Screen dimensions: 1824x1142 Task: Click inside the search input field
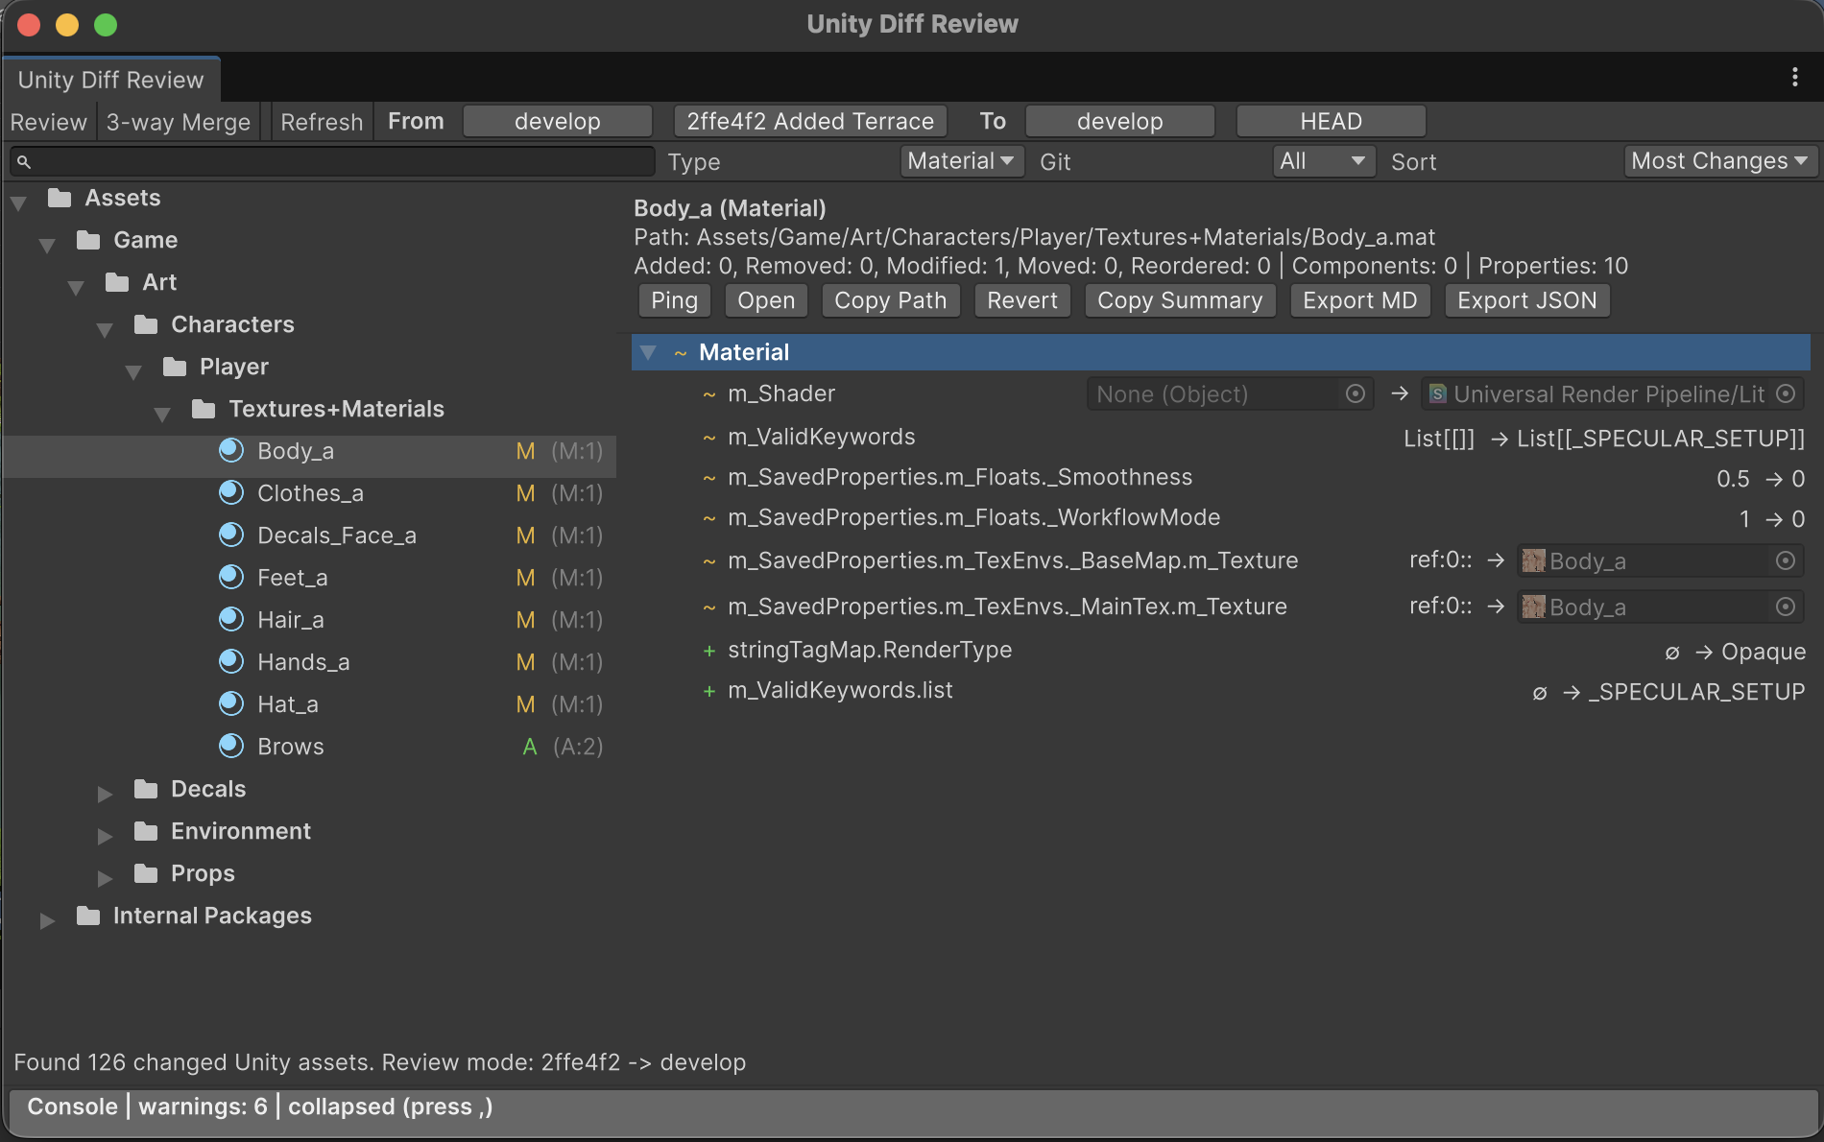(x=336, y=161)
